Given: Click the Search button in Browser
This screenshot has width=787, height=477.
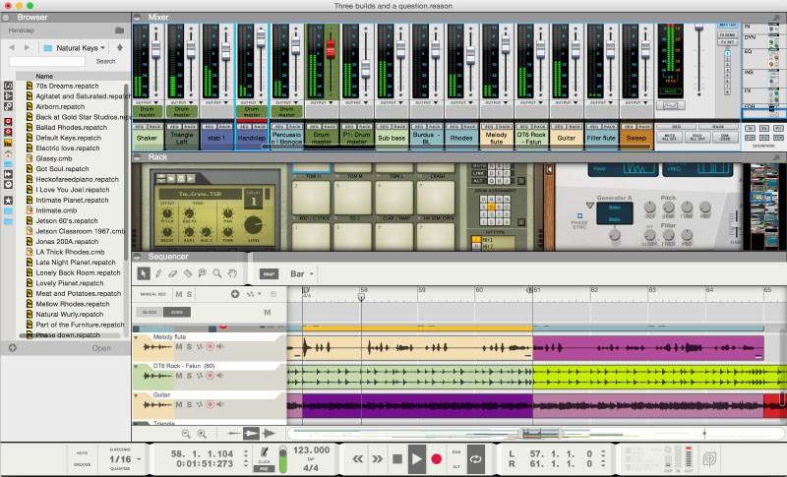Looking at the screenshot, I should pyautogui.click(x=105, y=61).
